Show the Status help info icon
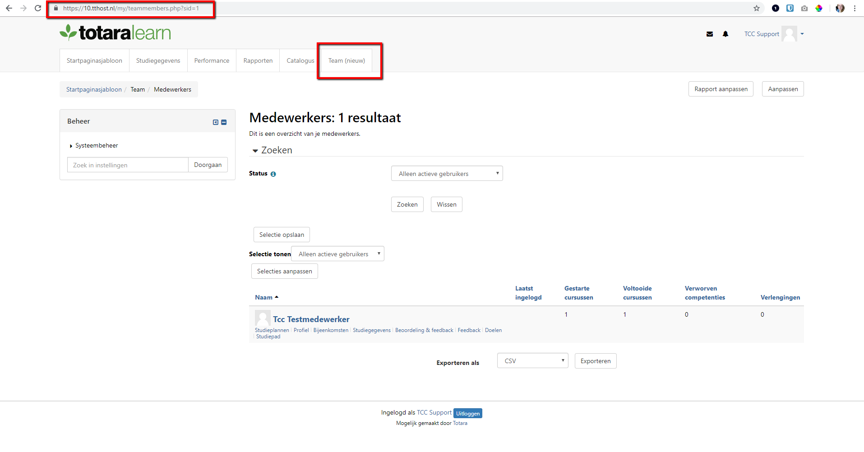 pos(273,174)
